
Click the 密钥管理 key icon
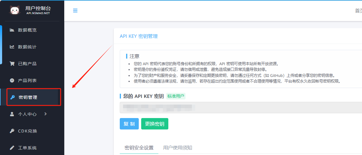click(13, 97)
